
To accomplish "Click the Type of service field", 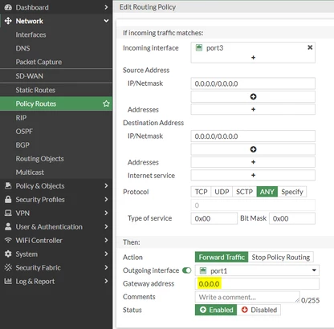I will pos(214,218).
